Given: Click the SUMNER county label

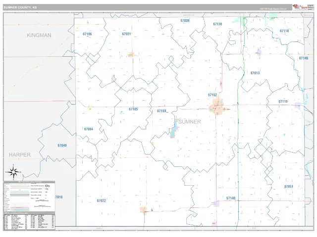Looking at the screenshot, I should [x=190, y=122].
